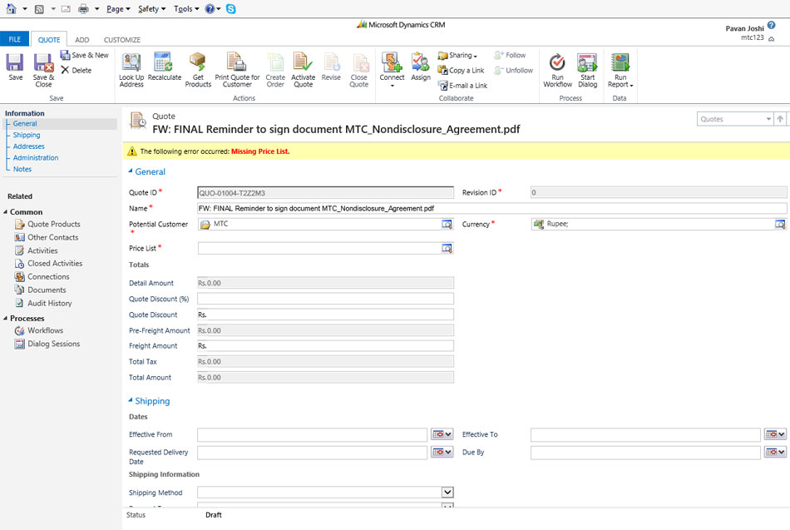Open the FILE tab
Viewport: 790px width, 530px height.
(x=14, y=40)
